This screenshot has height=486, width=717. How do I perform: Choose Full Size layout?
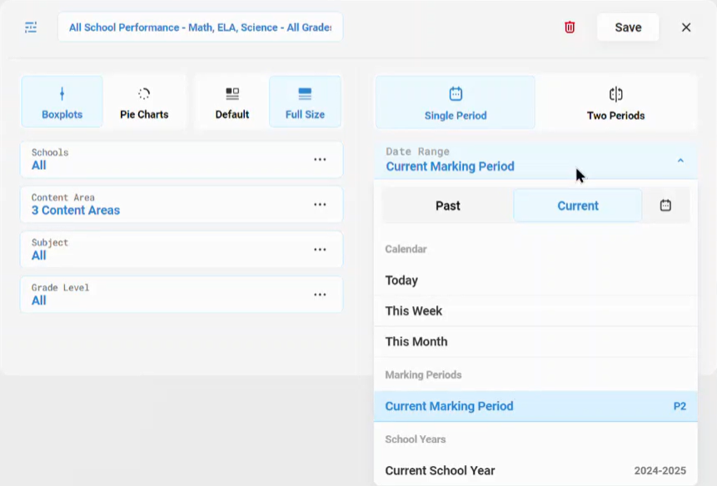tap(305, 102)
